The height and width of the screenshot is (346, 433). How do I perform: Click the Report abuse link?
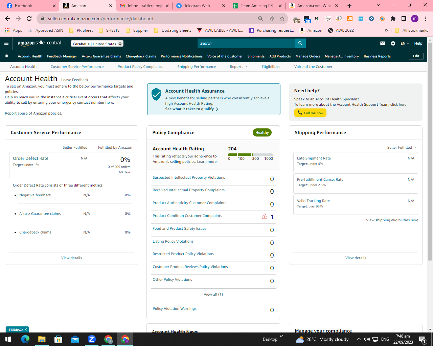click(x=16, y=113)
